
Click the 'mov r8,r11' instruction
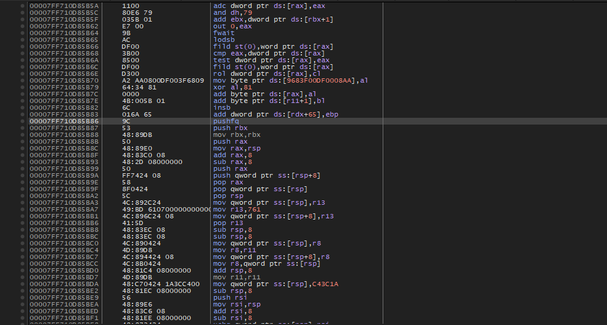coord(230,250)
